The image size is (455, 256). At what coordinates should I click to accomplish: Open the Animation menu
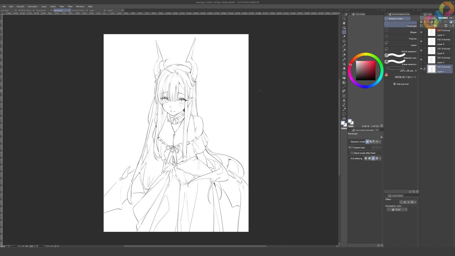pyautogui.click(x=32, y=6)
